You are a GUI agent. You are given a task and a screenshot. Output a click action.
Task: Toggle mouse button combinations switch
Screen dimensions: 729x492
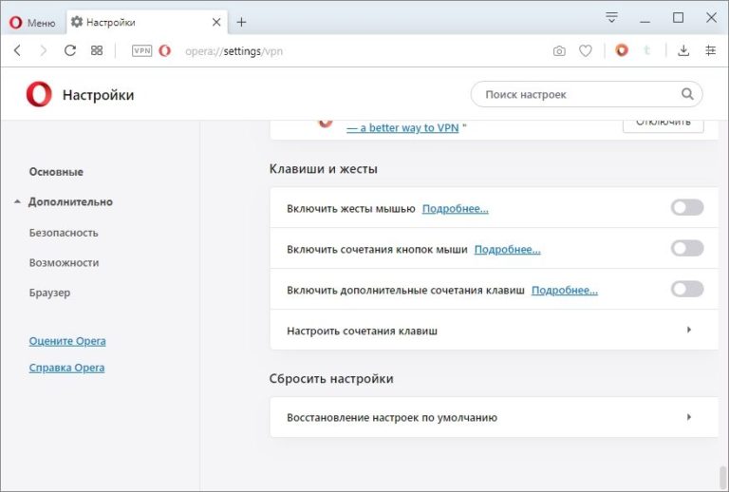pyautogui.click(x=686, y=249)
